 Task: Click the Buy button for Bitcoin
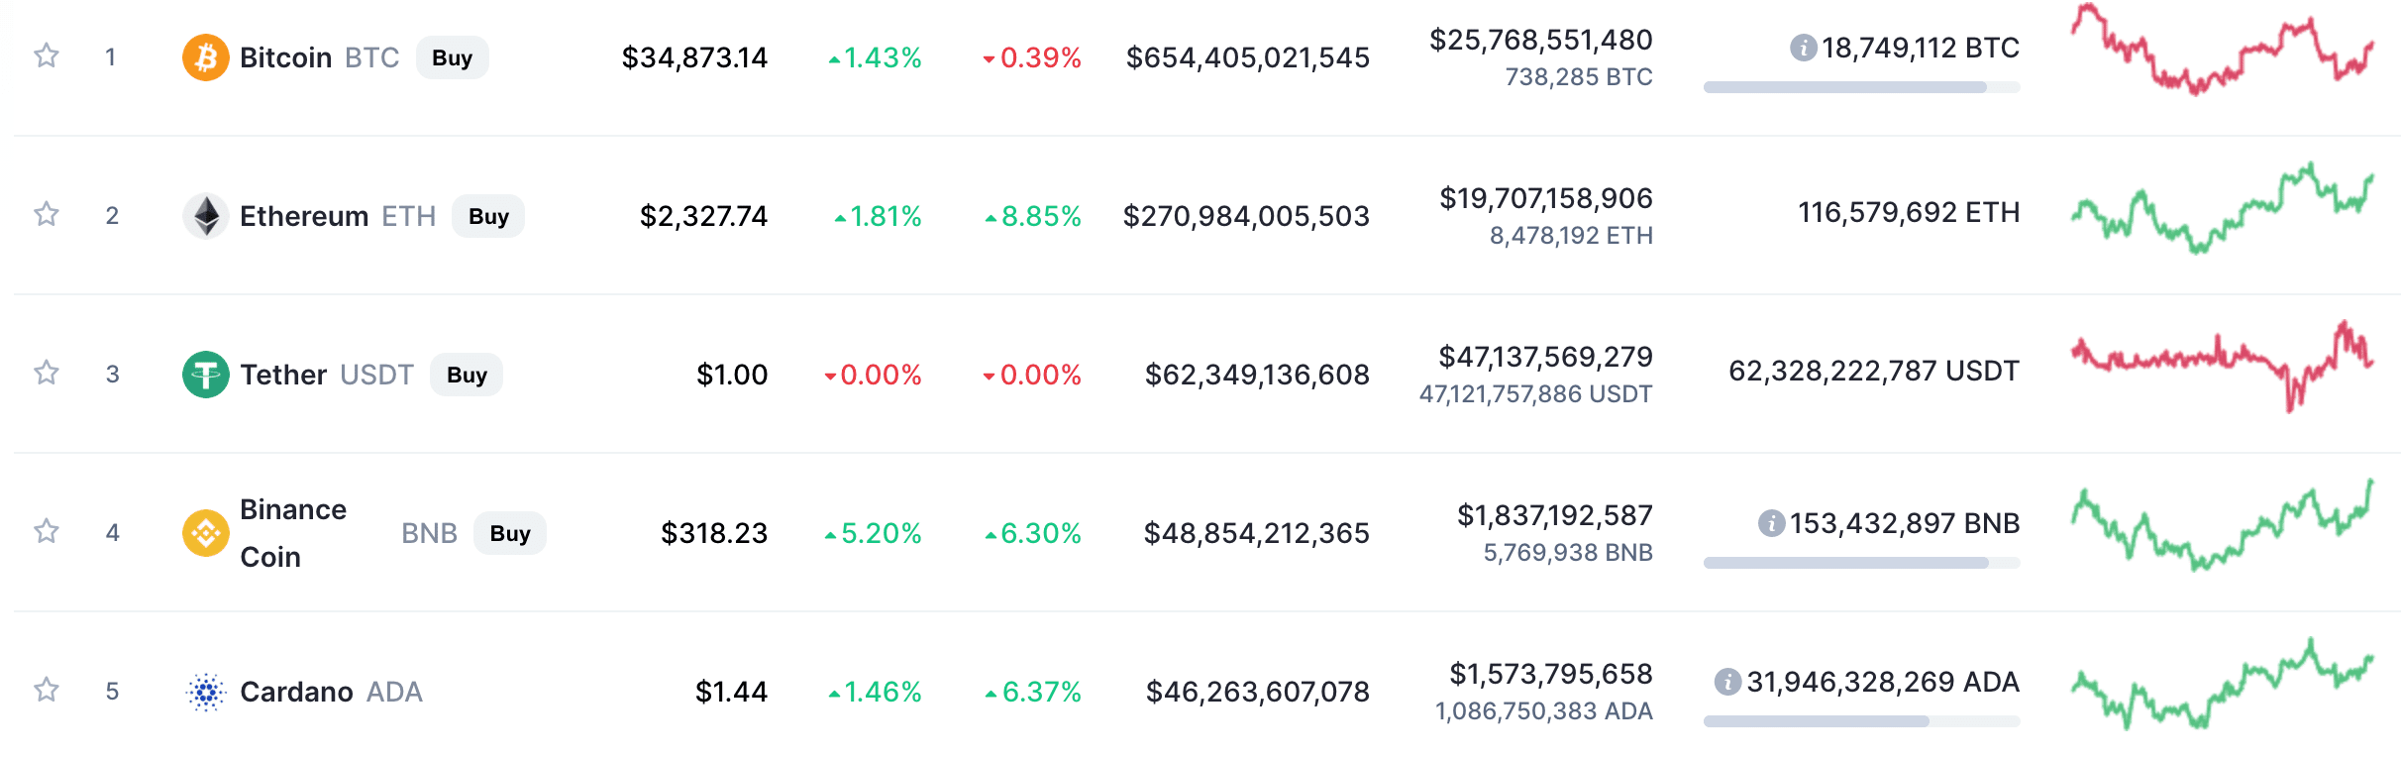click(452, 57)
